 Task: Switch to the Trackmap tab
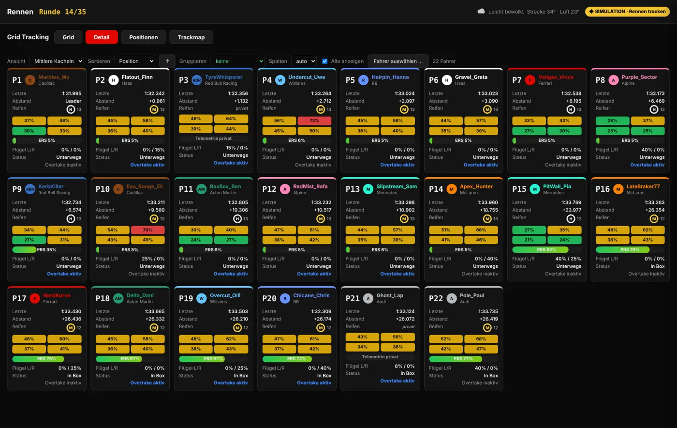[x=191, y=37]
